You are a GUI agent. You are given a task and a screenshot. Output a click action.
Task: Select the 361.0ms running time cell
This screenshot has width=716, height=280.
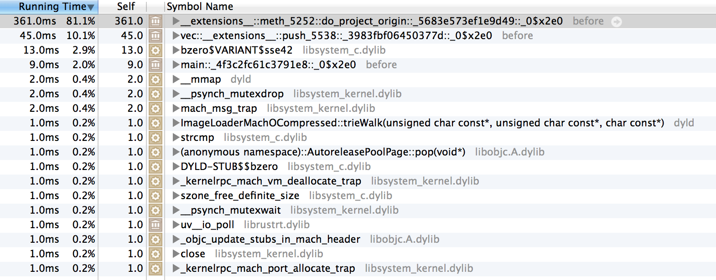click(x=35, y=21)
